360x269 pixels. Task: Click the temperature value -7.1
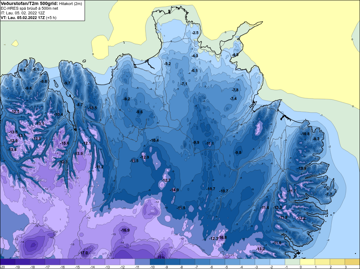tap(184, 84)
